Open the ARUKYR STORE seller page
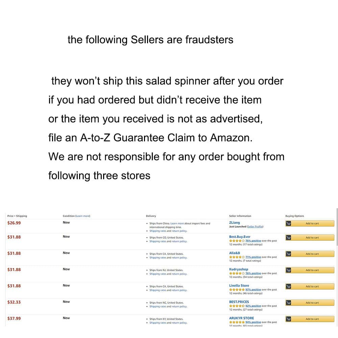Screen dimensions: 338x338 point(241,318)
